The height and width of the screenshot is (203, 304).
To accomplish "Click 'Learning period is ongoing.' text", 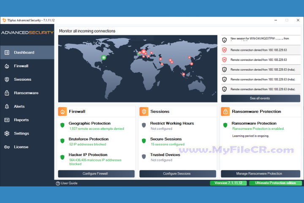I will click(x=250, y=136).
